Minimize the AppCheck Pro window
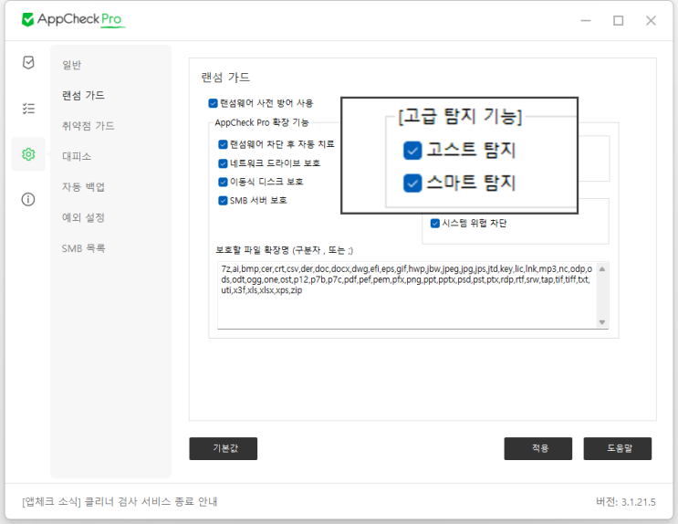This screenshot has height=524, width=678. (586, 20)
